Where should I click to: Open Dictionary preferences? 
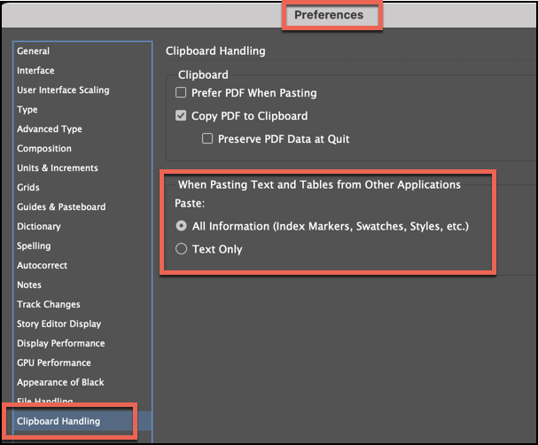39,227
